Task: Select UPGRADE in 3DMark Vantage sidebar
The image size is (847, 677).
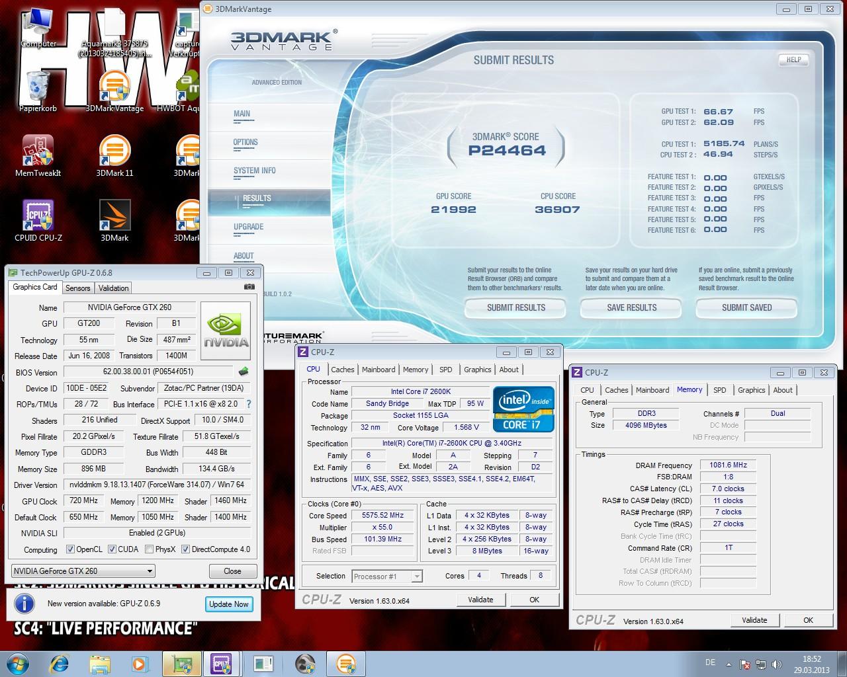Action: [248, 227]
